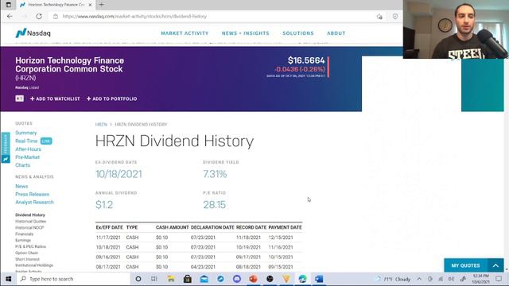The image size is (509, 286).
Task: Close the Horizon Technology Finance tab
Action: [x=90, y=5]
